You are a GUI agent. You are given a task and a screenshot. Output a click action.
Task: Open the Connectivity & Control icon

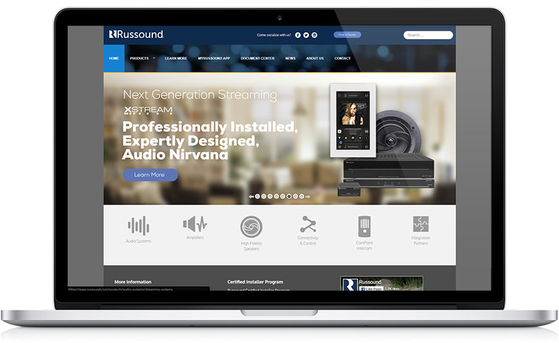click(x=308, y=224)
